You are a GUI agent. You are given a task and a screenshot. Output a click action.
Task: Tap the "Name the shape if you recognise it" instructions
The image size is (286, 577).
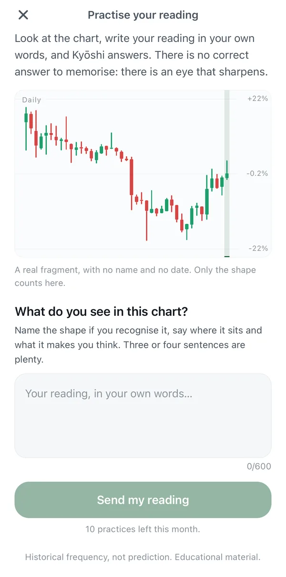139,345
